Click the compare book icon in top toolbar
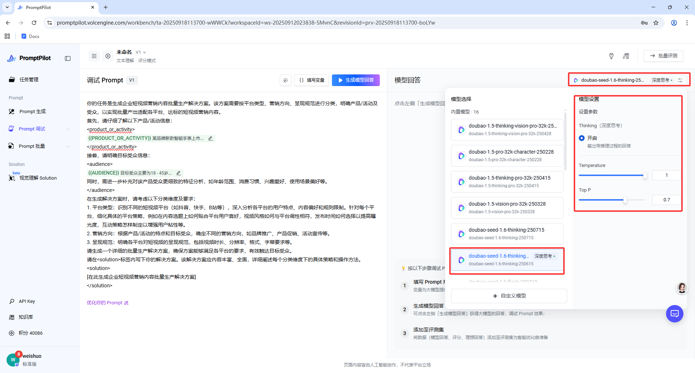 click(x=626, y=56)
